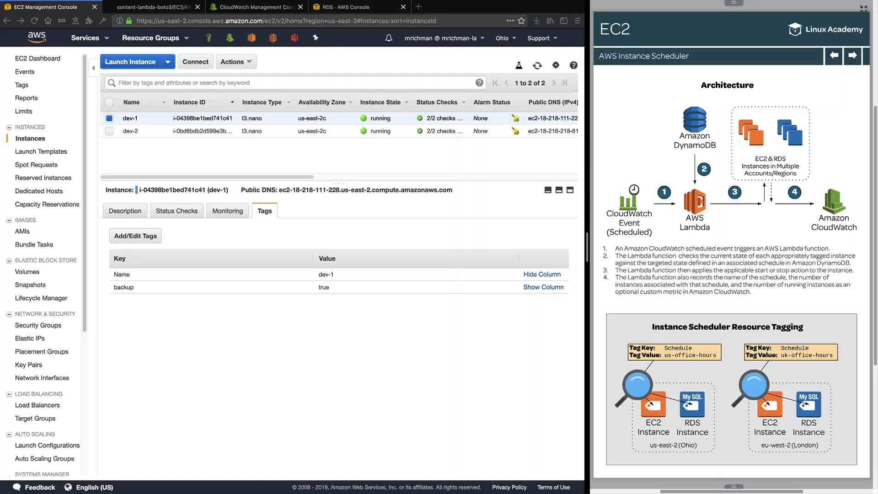Click the experiments flask icon

(519, 65)
